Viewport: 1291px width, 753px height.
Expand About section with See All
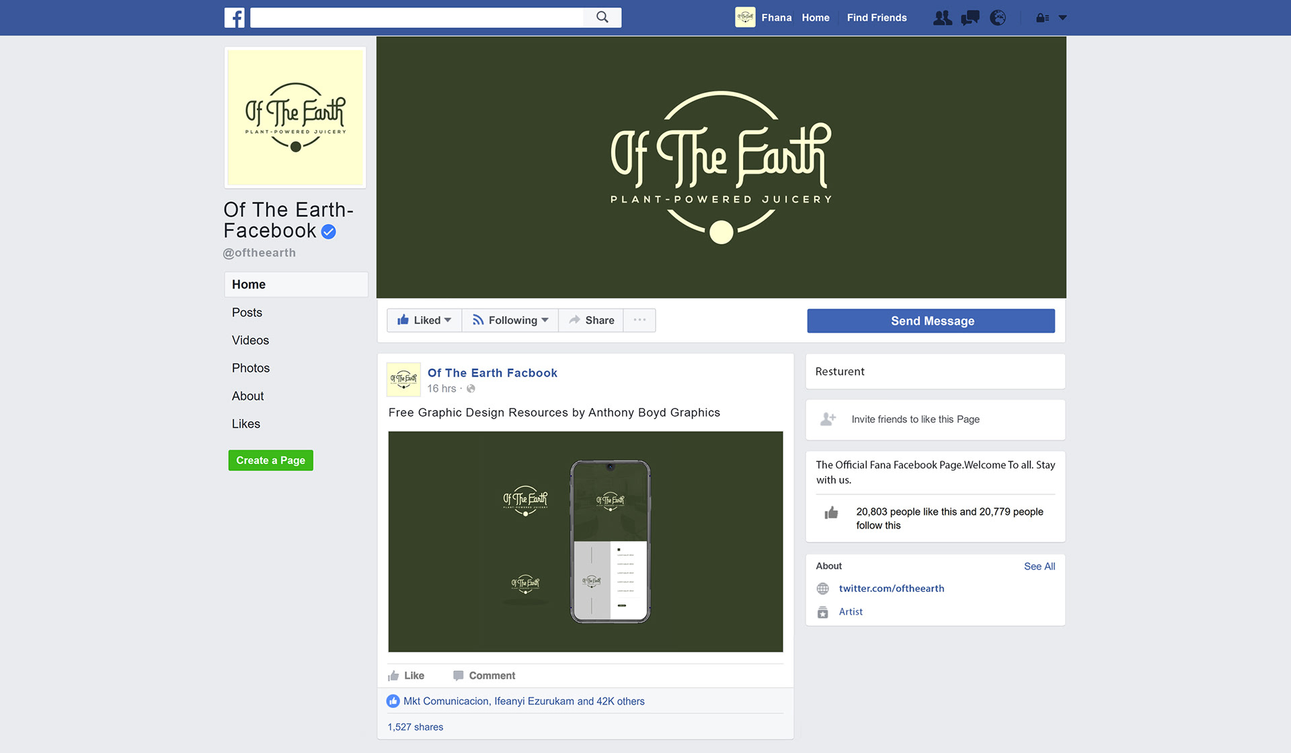coord(1040,566)
